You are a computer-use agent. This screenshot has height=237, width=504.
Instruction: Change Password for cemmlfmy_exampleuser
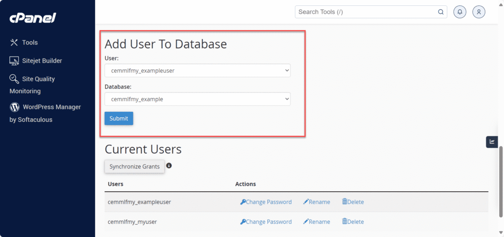click(266, 202)
